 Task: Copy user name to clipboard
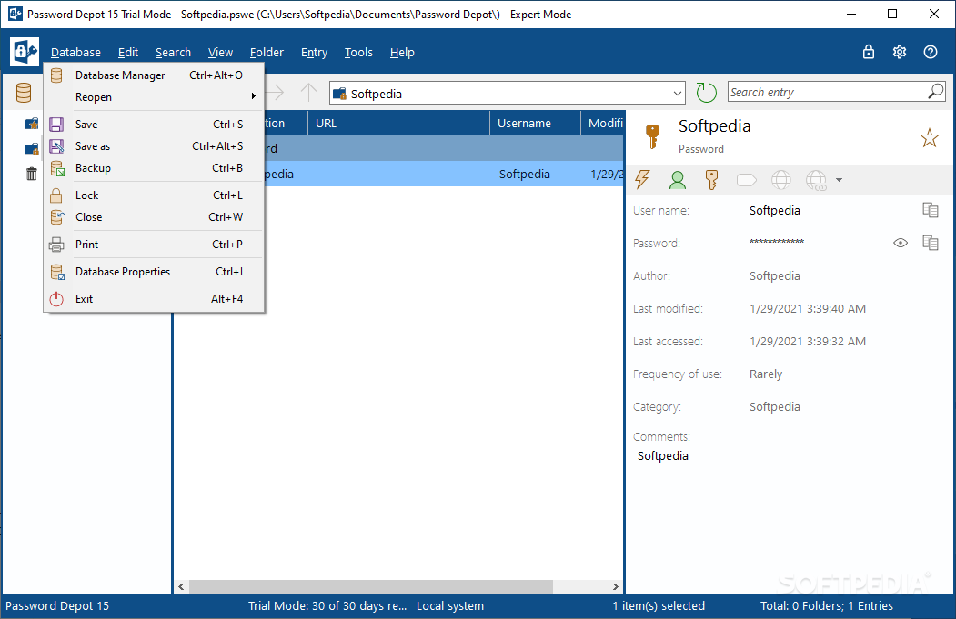(x=931, y=210)
